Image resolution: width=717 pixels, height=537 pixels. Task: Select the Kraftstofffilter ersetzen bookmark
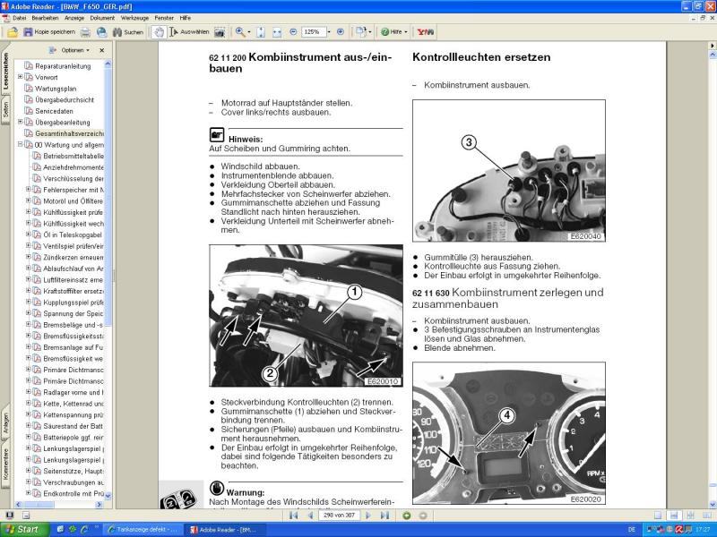(73, 291)
